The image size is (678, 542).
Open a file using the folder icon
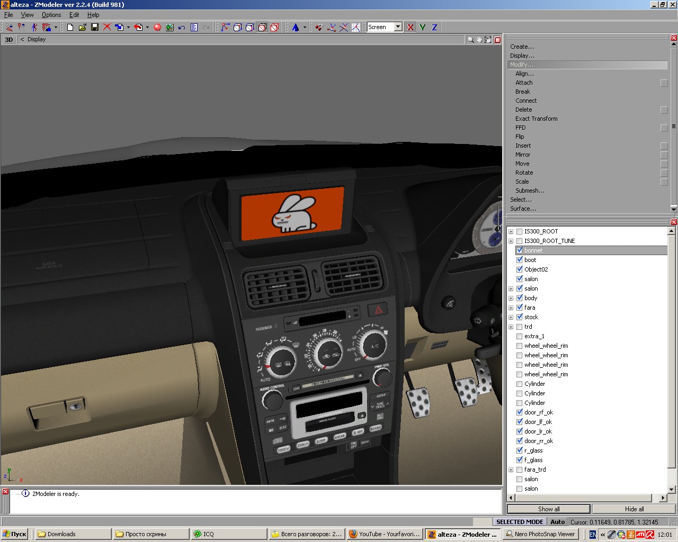[82, 27]
